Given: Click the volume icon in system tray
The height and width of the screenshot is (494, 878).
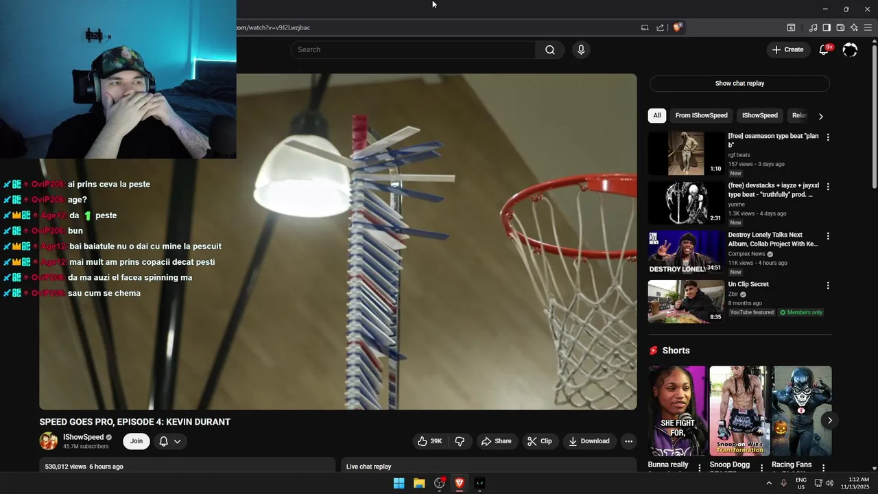Looking at the screenshot, I should 829,483.
